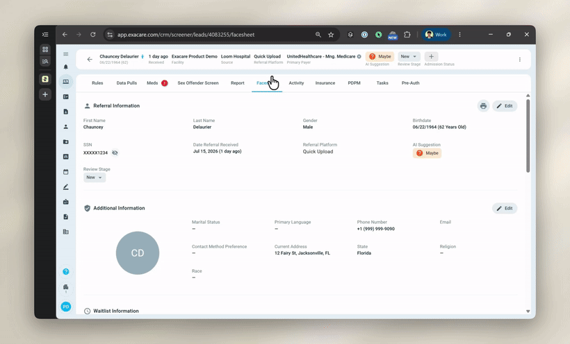Switch to the Report tab
The height and width of the screenshot is (344, 570).
pos(237,83)
